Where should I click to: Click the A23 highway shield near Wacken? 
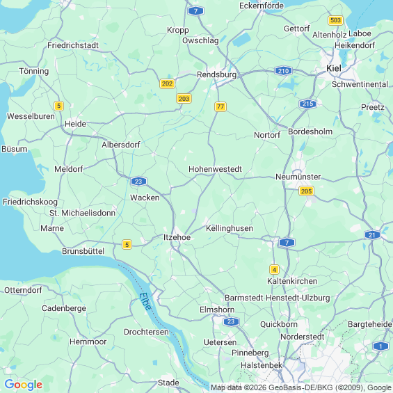click(x=138, y=182)
